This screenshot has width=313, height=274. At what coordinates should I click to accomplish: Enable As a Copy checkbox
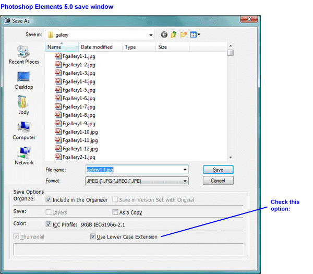[115, 212]
